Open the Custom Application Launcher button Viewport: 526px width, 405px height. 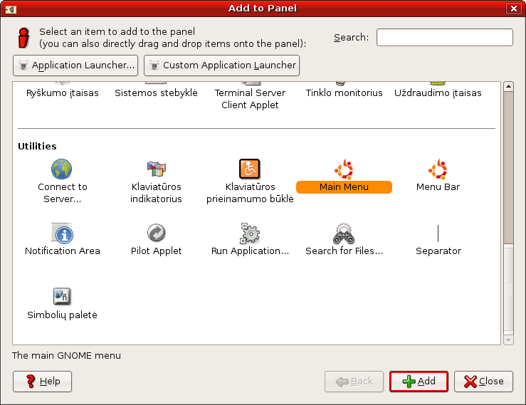221,65
